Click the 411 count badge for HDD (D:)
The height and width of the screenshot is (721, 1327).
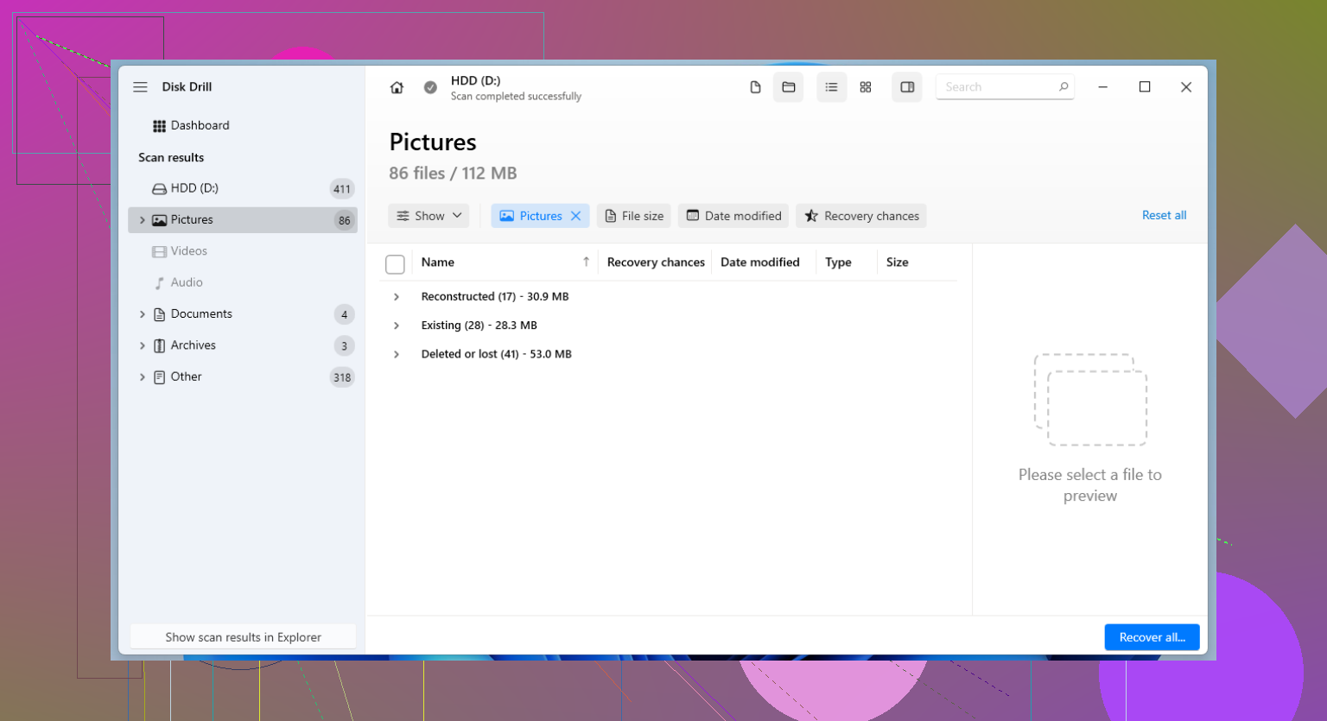(342, 189)
